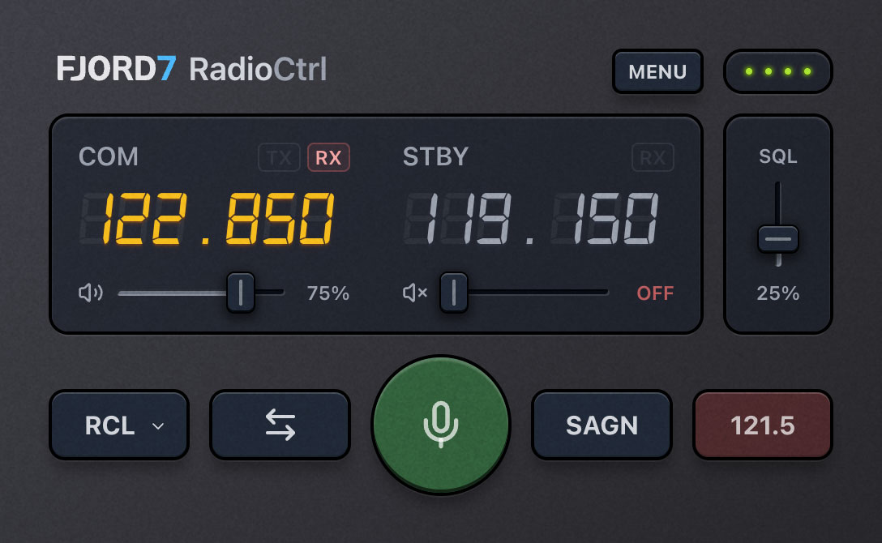Activate the 121.5 emergency frequency button
Screen dimensions: 882x543
[762, 425]
